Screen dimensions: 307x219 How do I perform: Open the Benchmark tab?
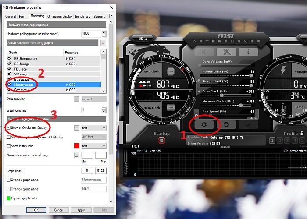point(82,17)
